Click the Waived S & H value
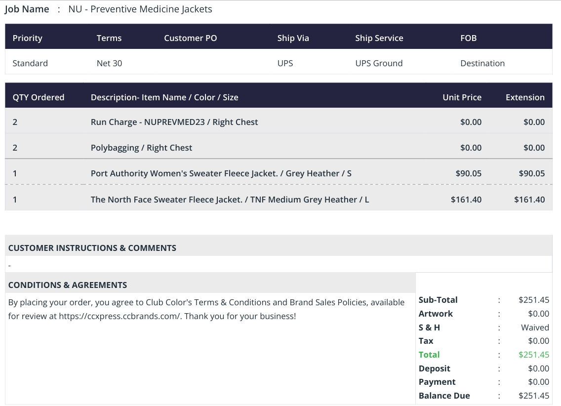561x406 pixels. point(535,327)
